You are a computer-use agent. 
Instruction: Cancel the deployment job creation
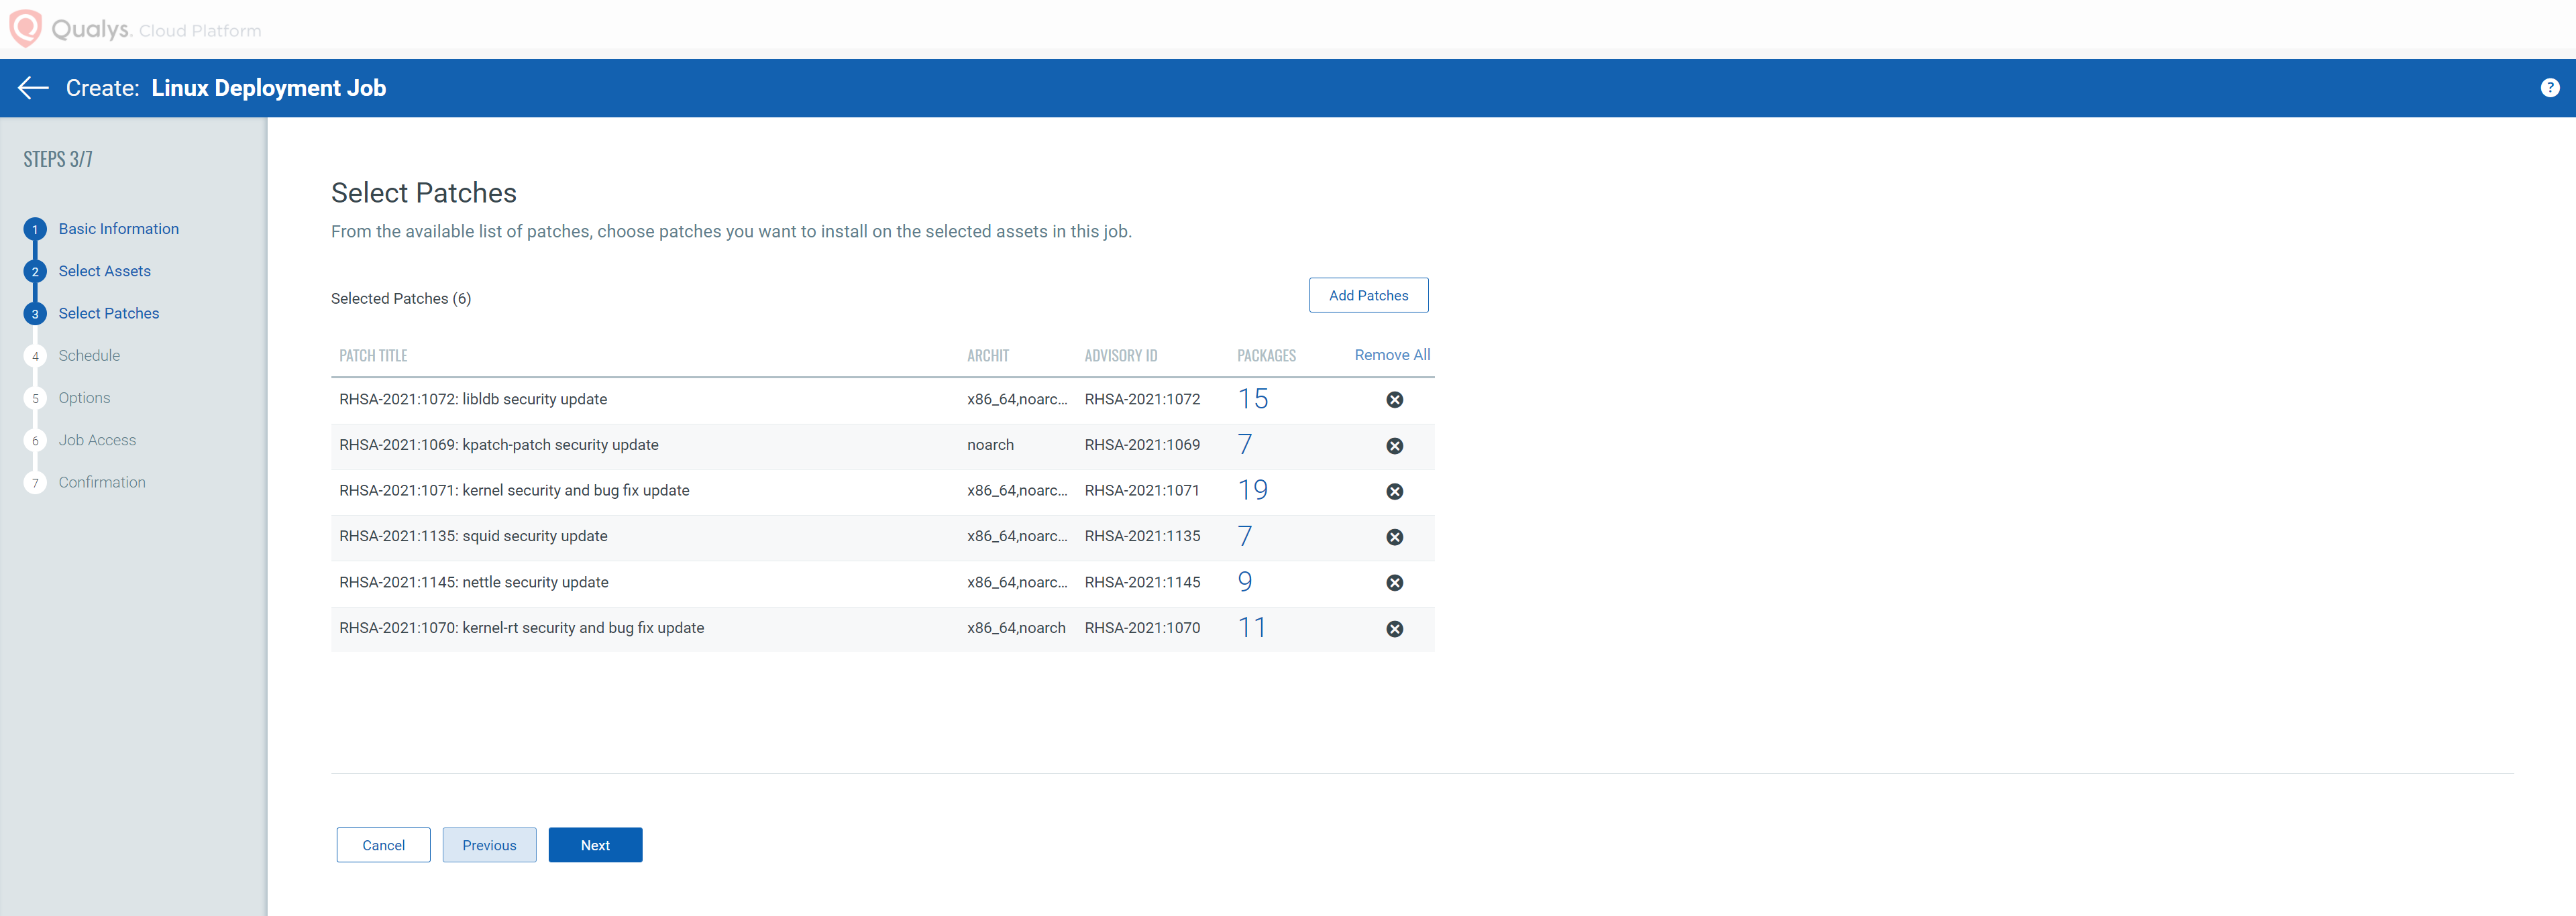pos(383,845)
